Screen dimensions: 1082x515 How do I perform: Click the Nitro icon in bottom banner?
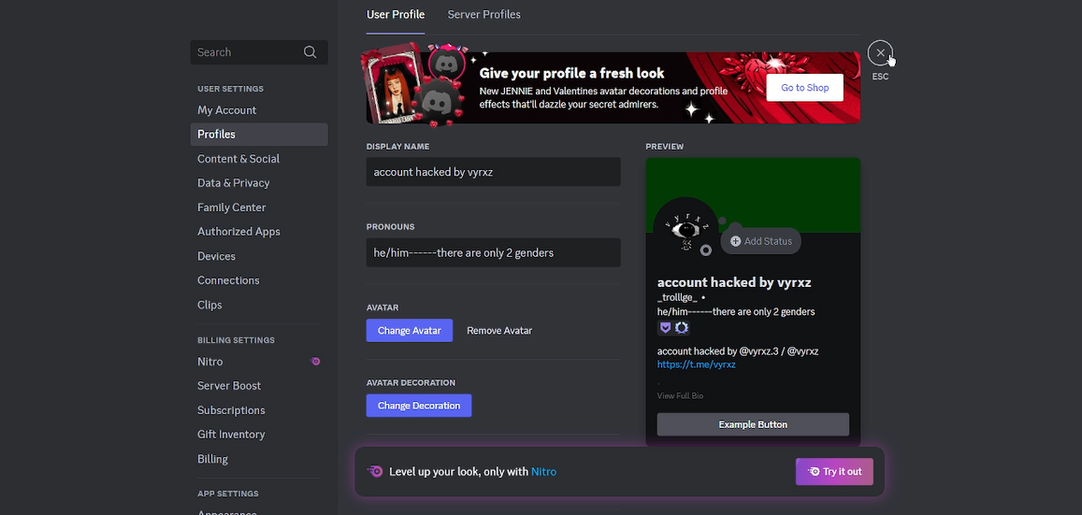[375, 472]
